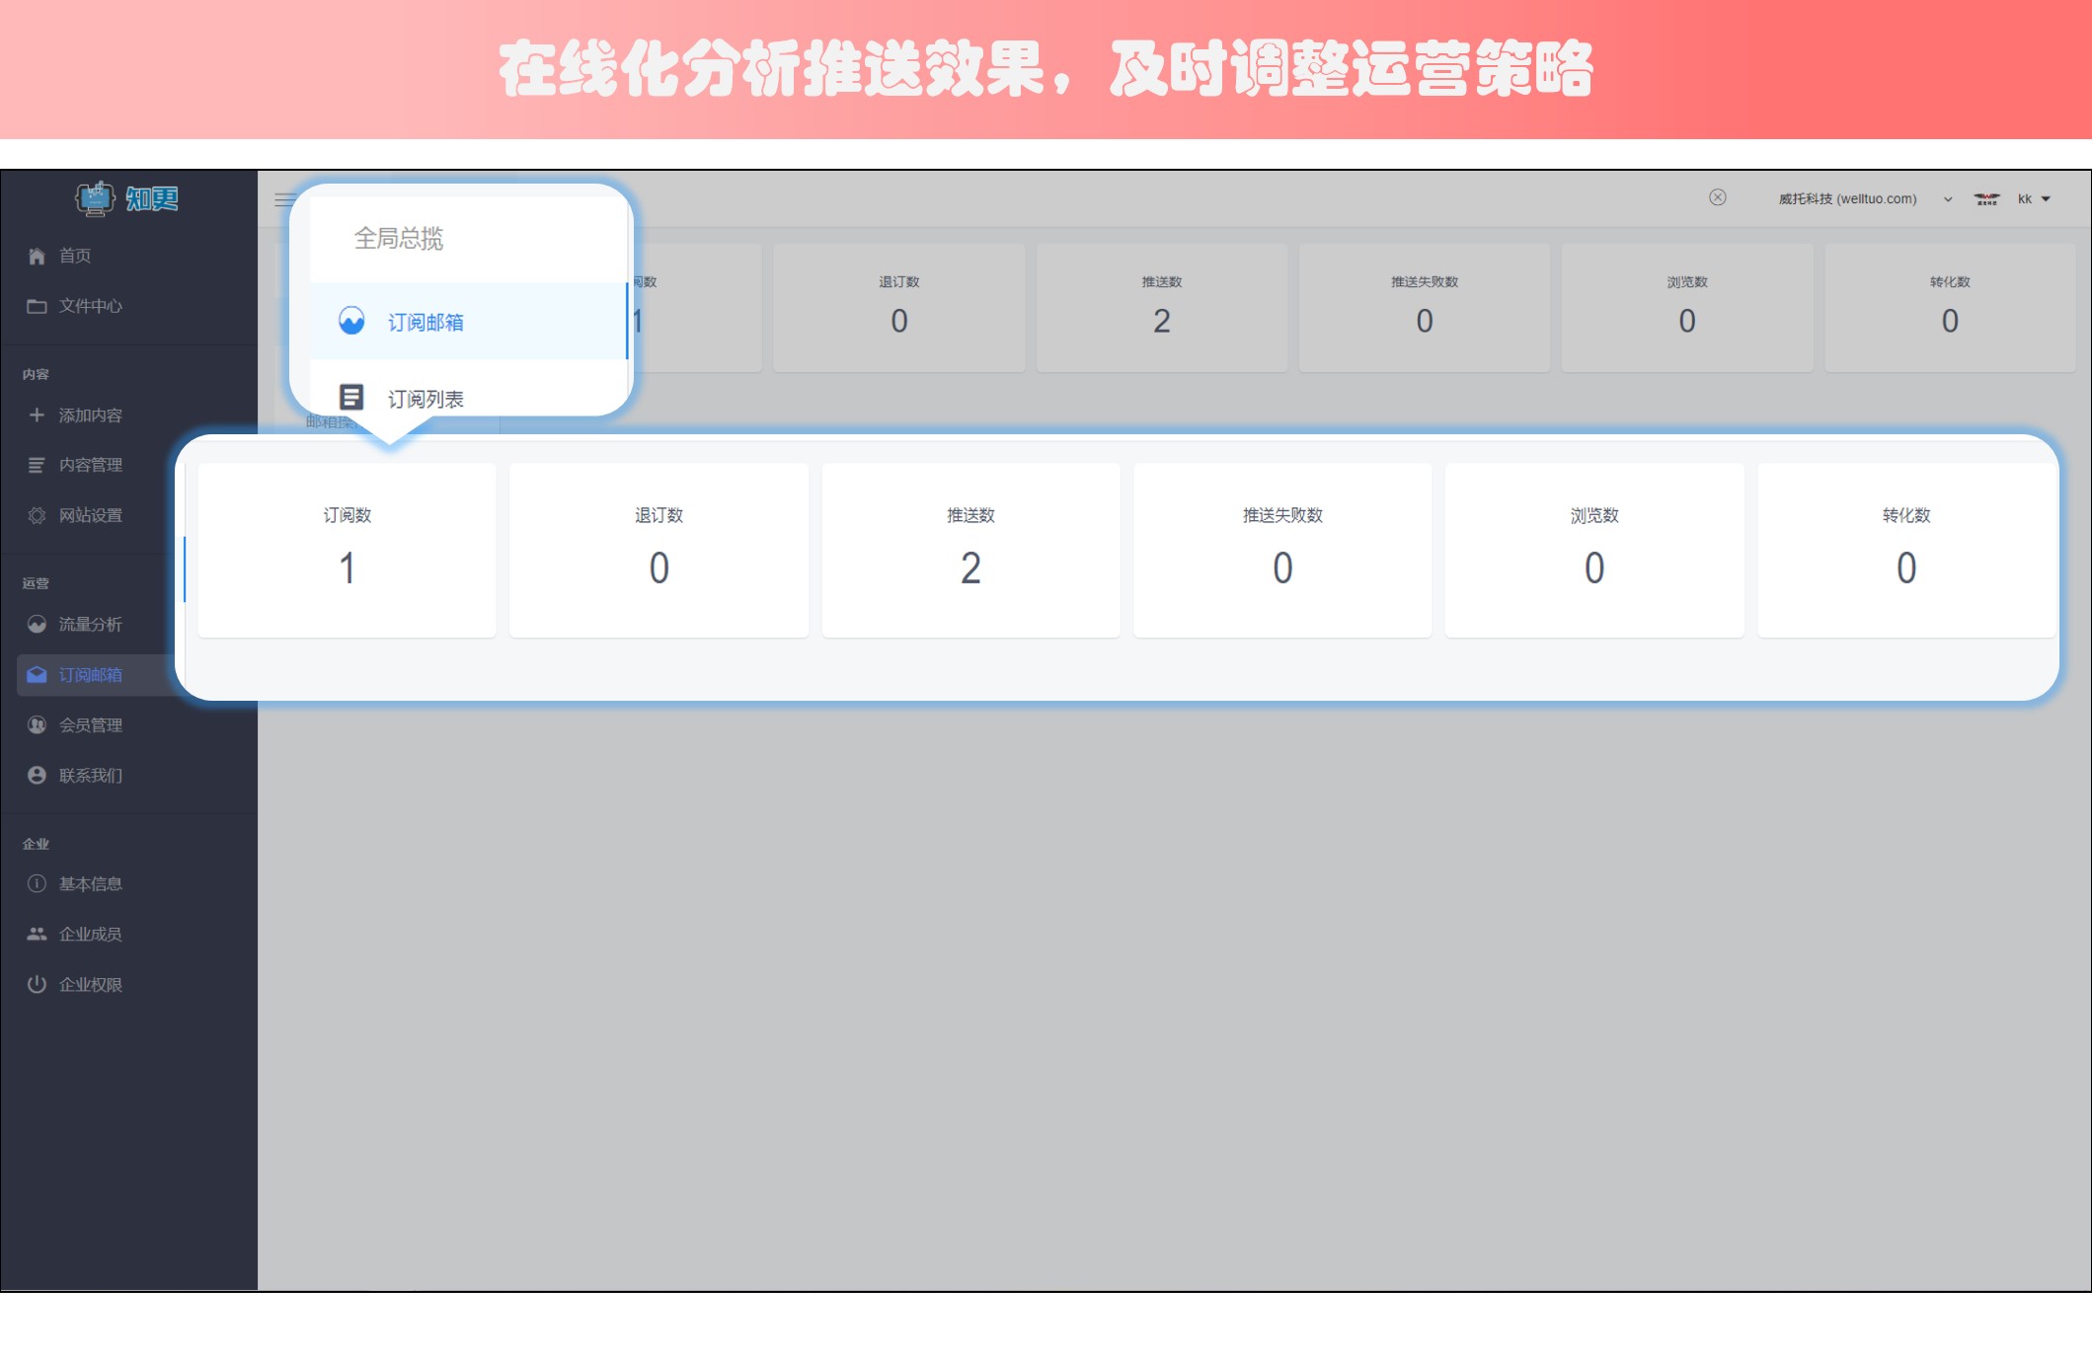The width and height of the screenshot is (2092, 1361).
Task: Click the chevron right of welltuo.com
Action: [1948, 199]
